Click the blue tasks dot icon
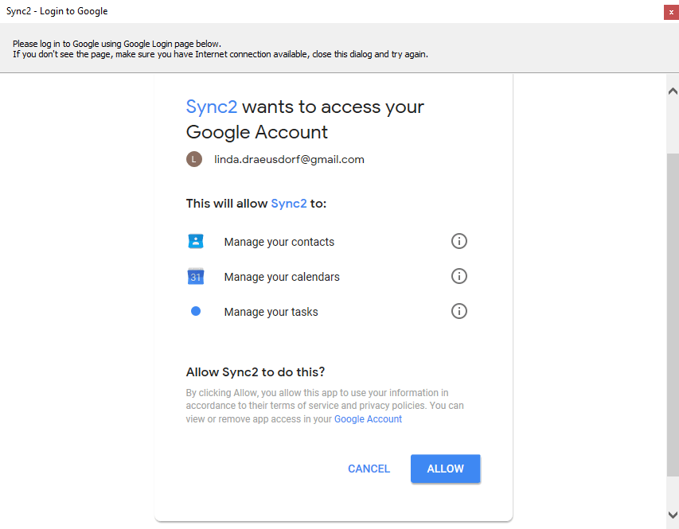 click(196, 311)
